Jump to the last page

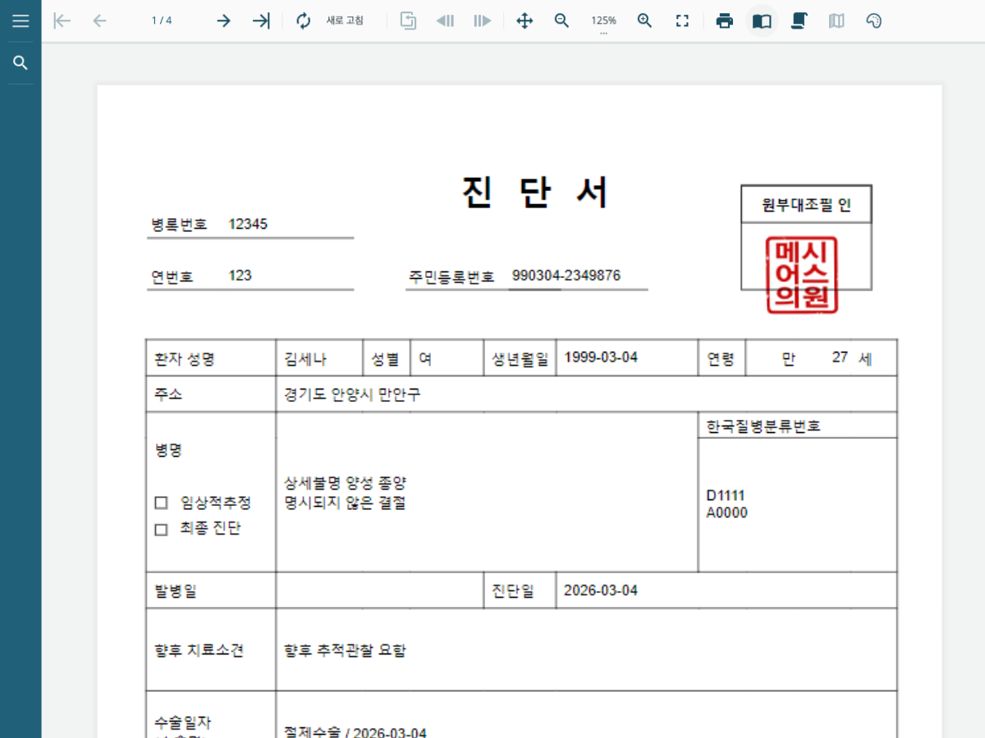(x=261, y=20)
